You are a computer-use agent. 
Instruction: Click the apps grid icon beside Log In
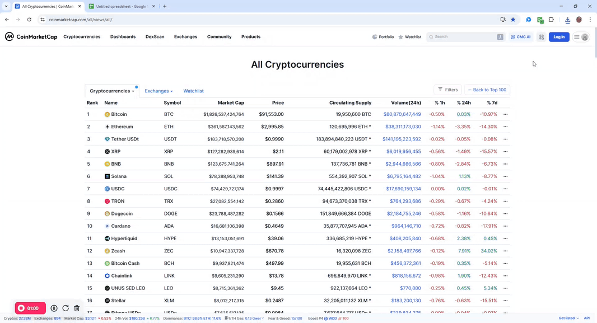point(541,36)
